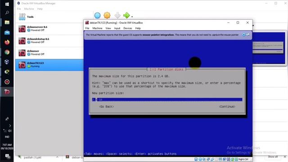
Task: Click the Right Ctrl host key label
Action: (x=243, y=159)
